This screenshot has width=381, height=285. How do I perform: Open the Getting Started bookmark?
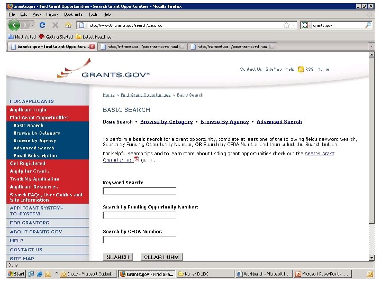point(56,37)
